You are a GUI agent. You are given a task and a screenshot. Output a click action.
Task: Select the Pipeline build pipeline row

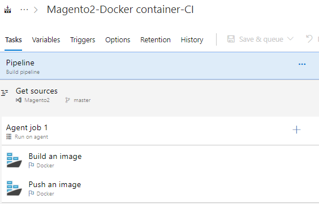coord(159,66)
